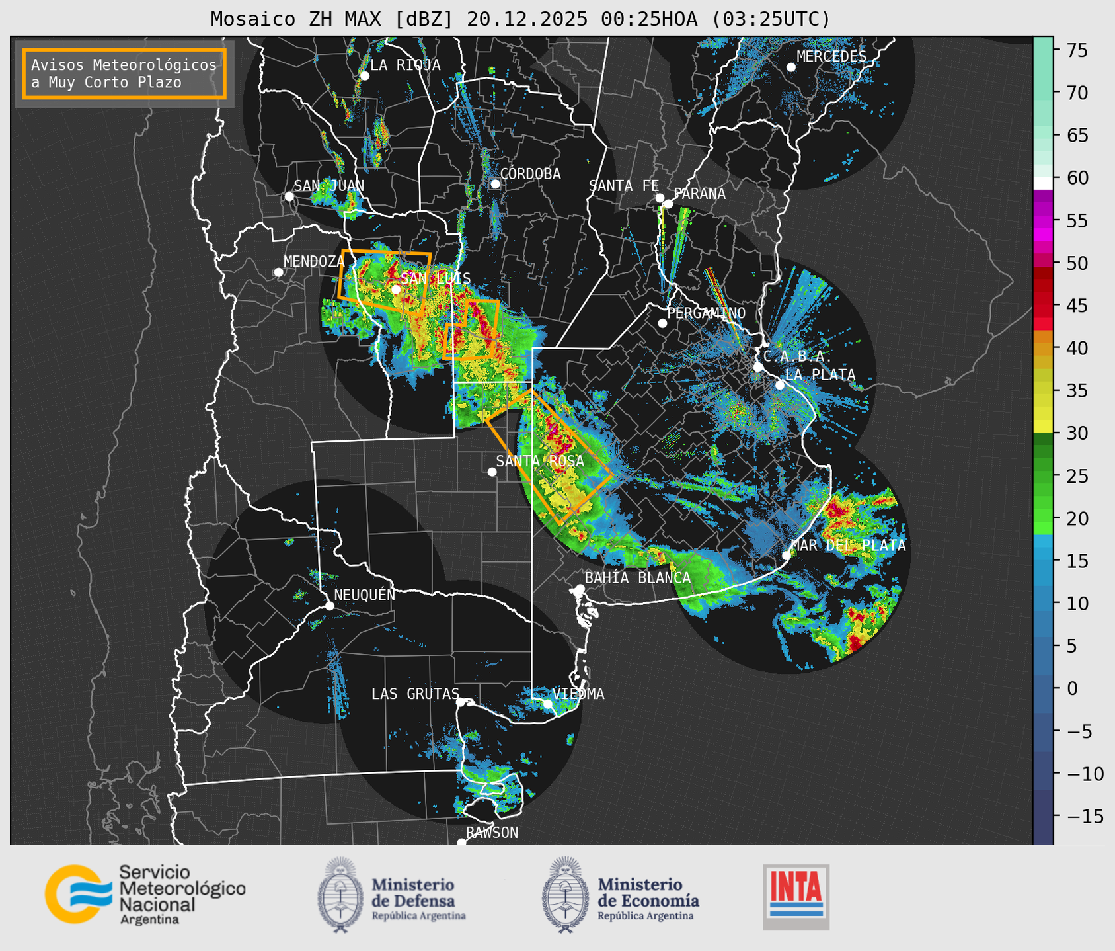Select the Santa Fe city marker dot
The height and width of the screenshot is (951, 1115).
click(x=660, y=198)
